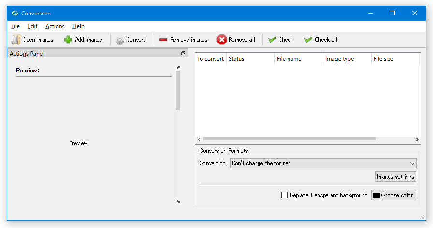Maximize the Converseen window
Image resolution: width=433 pixels, height=228 pixels.
[392, 13]
